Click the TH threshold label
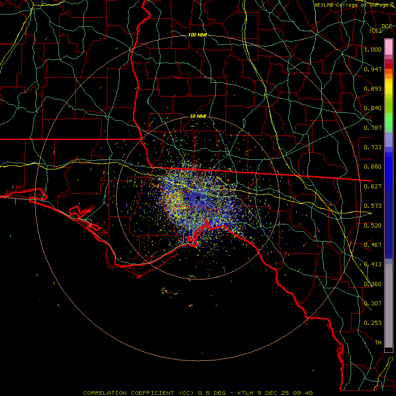This screenshot has height=396, width=396. click(378, 343)
